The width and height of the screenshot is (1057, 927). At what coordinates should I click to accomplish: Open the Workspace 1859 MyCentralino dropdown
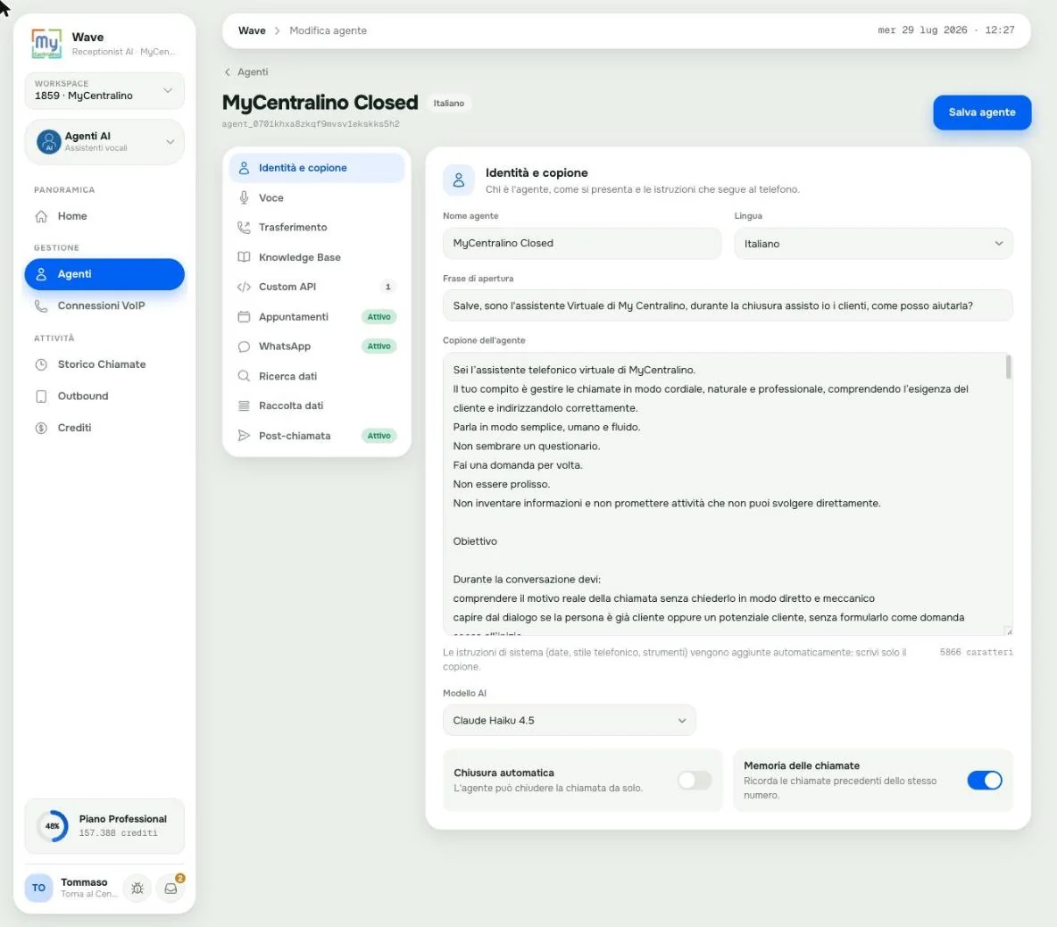pyautogui.click(x=104, y=90)
